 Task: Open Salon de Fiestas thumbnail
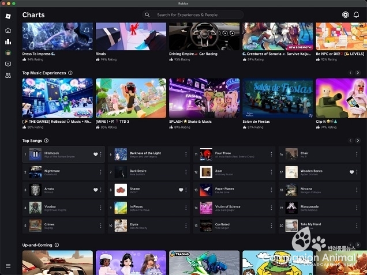[x=278, y=98]
